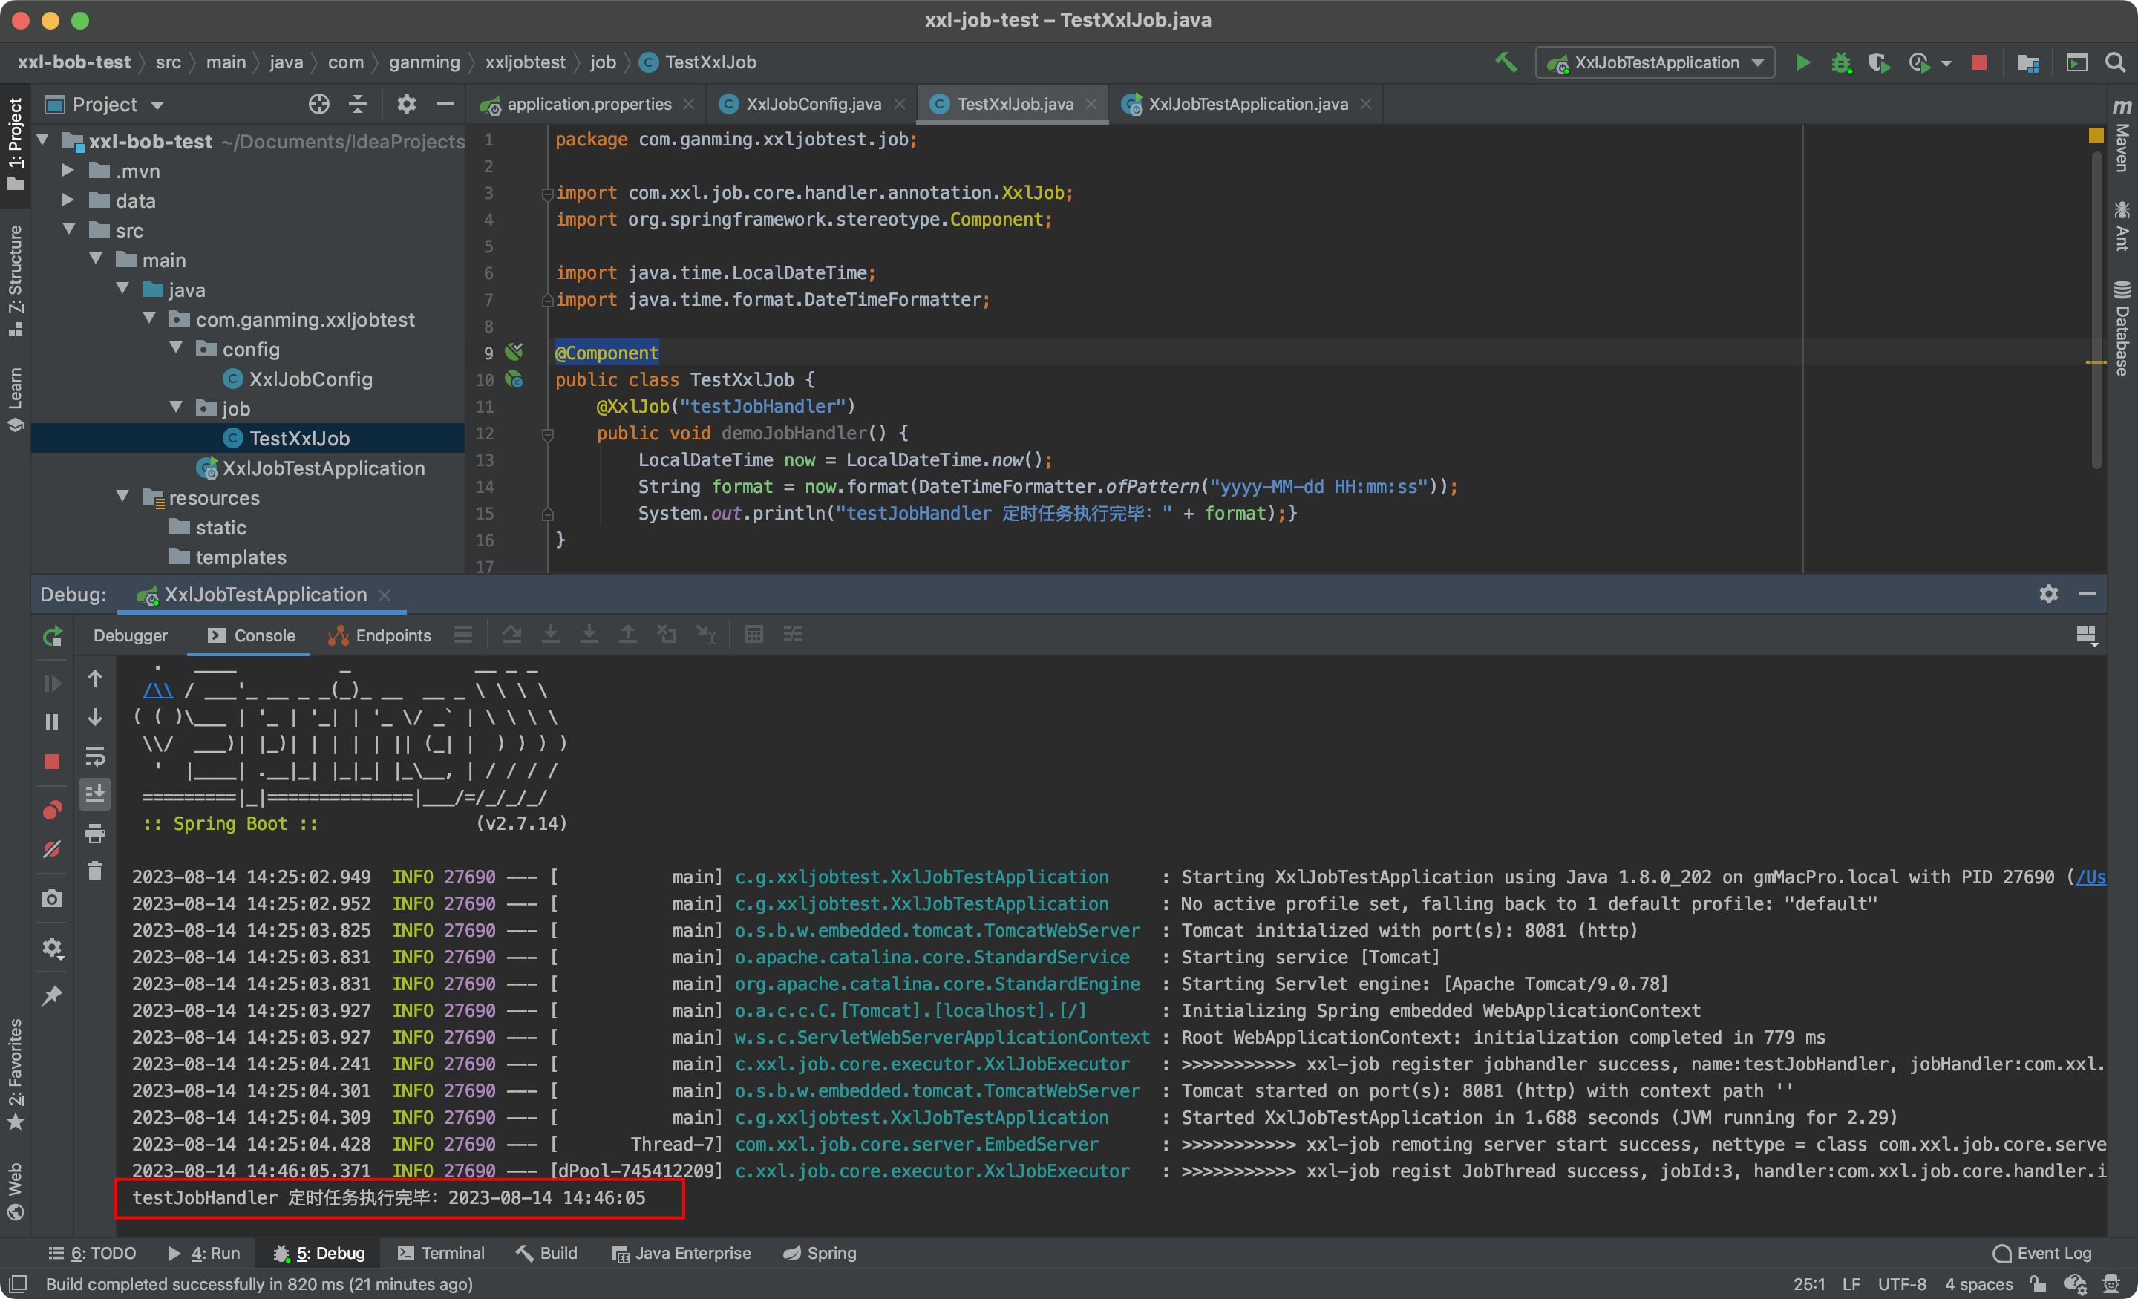This screenshot has width=2138, height=1299.
Task: Run with coverage icon in top toolbar
Action: click(x=1880, y=62)
